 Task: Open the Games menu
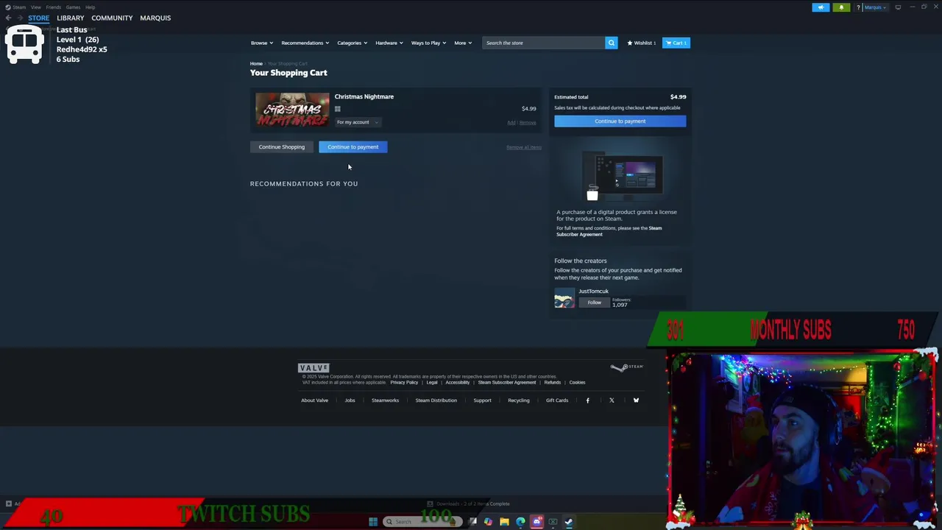[x=73, y=7]
